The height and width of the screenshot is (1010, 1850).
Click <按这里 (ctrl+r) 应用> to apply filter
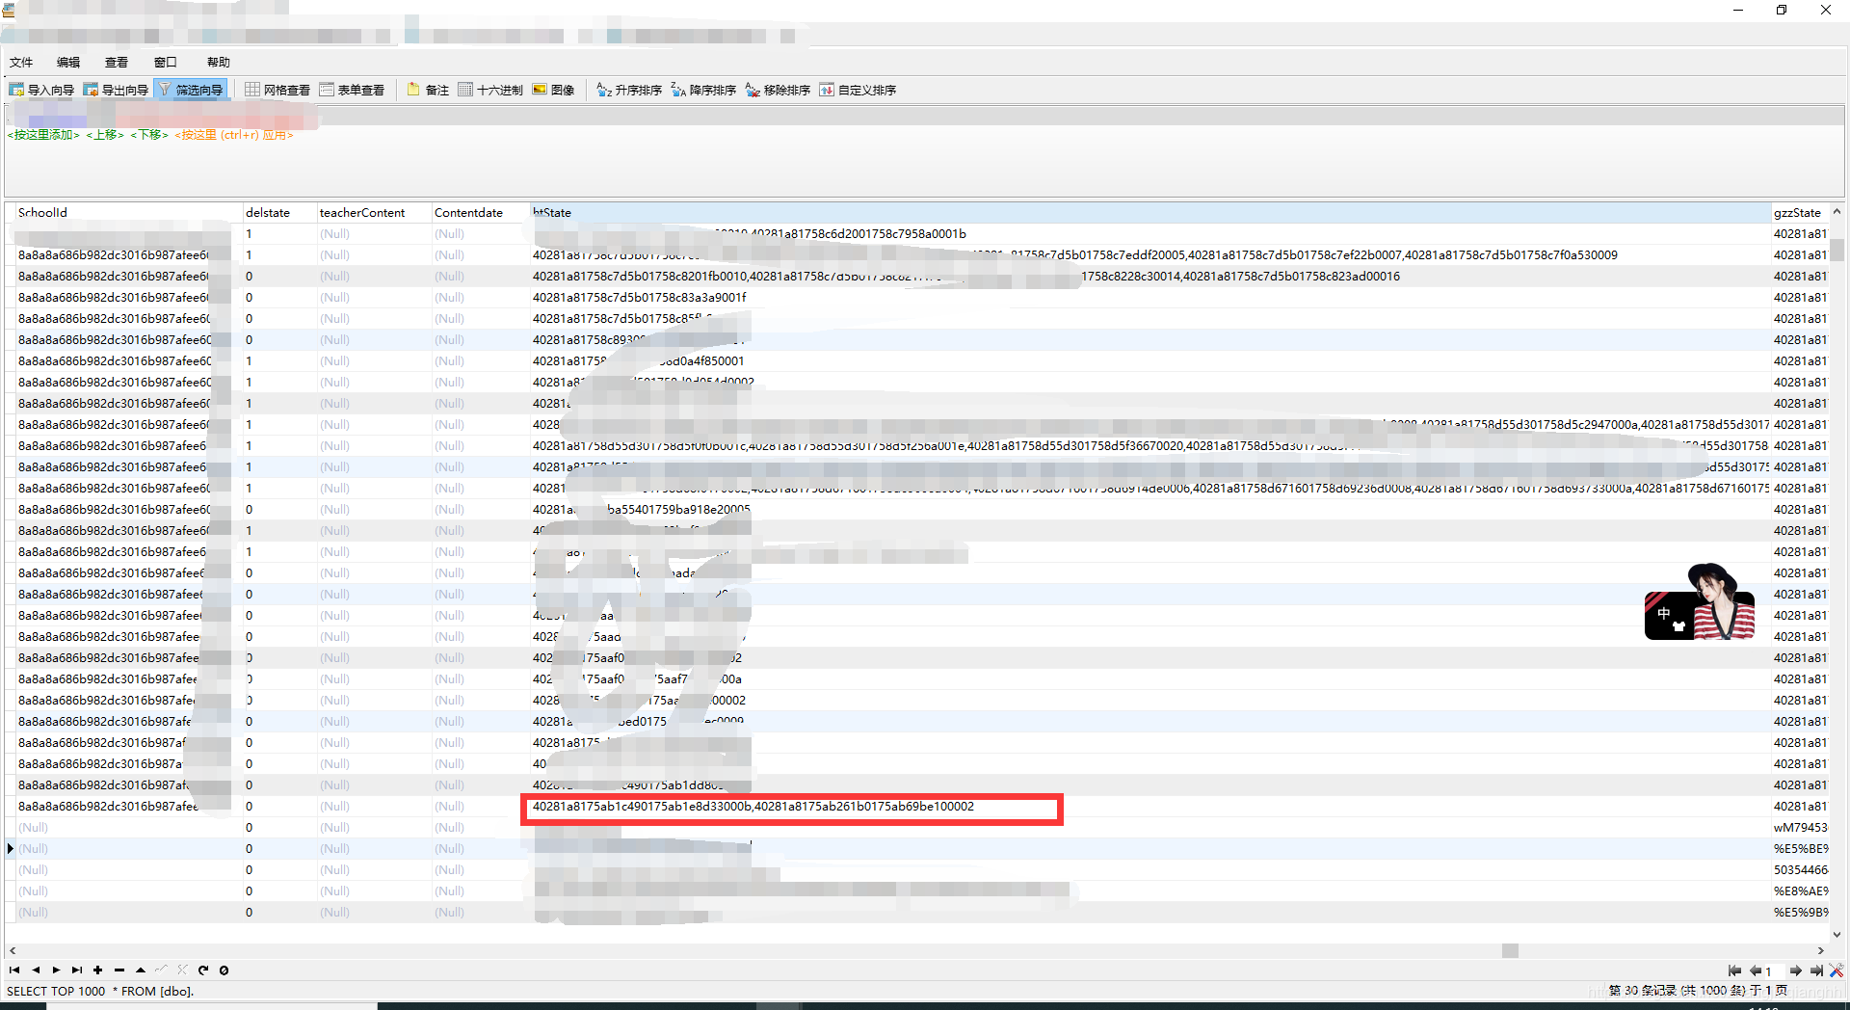234,135
